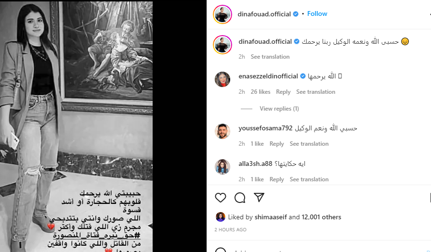View the 12,001 others who liked
The height and width of the screenshot is (252, 431).
(321, 217)
